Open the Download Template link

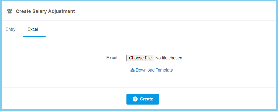154,70
